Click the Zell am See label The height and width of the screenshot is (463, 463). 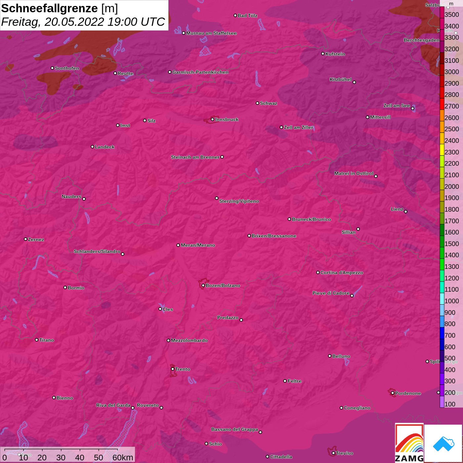point(397,105)
